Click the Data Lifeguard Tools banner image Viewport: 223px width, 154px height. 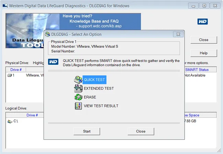tap(25, 31)
